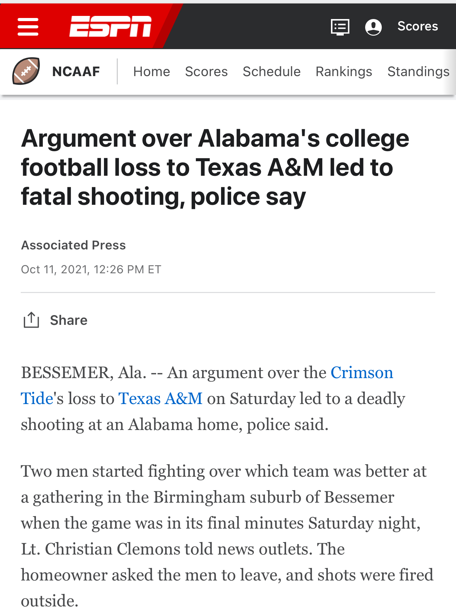Go to the NCAAF section label
The height and width of the screenshot is (613, 456).
tap(76, 72)
